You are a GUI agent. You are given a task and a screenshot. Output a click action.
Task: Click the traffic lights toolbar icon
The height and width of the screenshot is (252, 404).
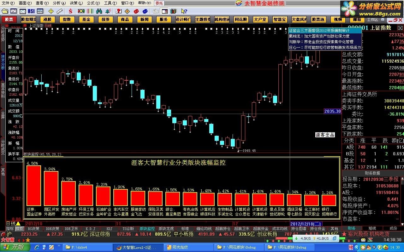[81, 11]
